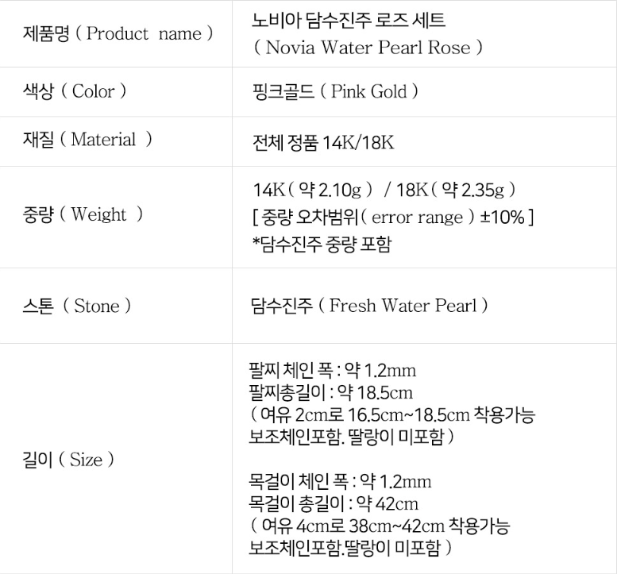Click the *담수진주 중량 포함 note
Viewport: 617px width, 574px height.
click(x=322, y=244)
